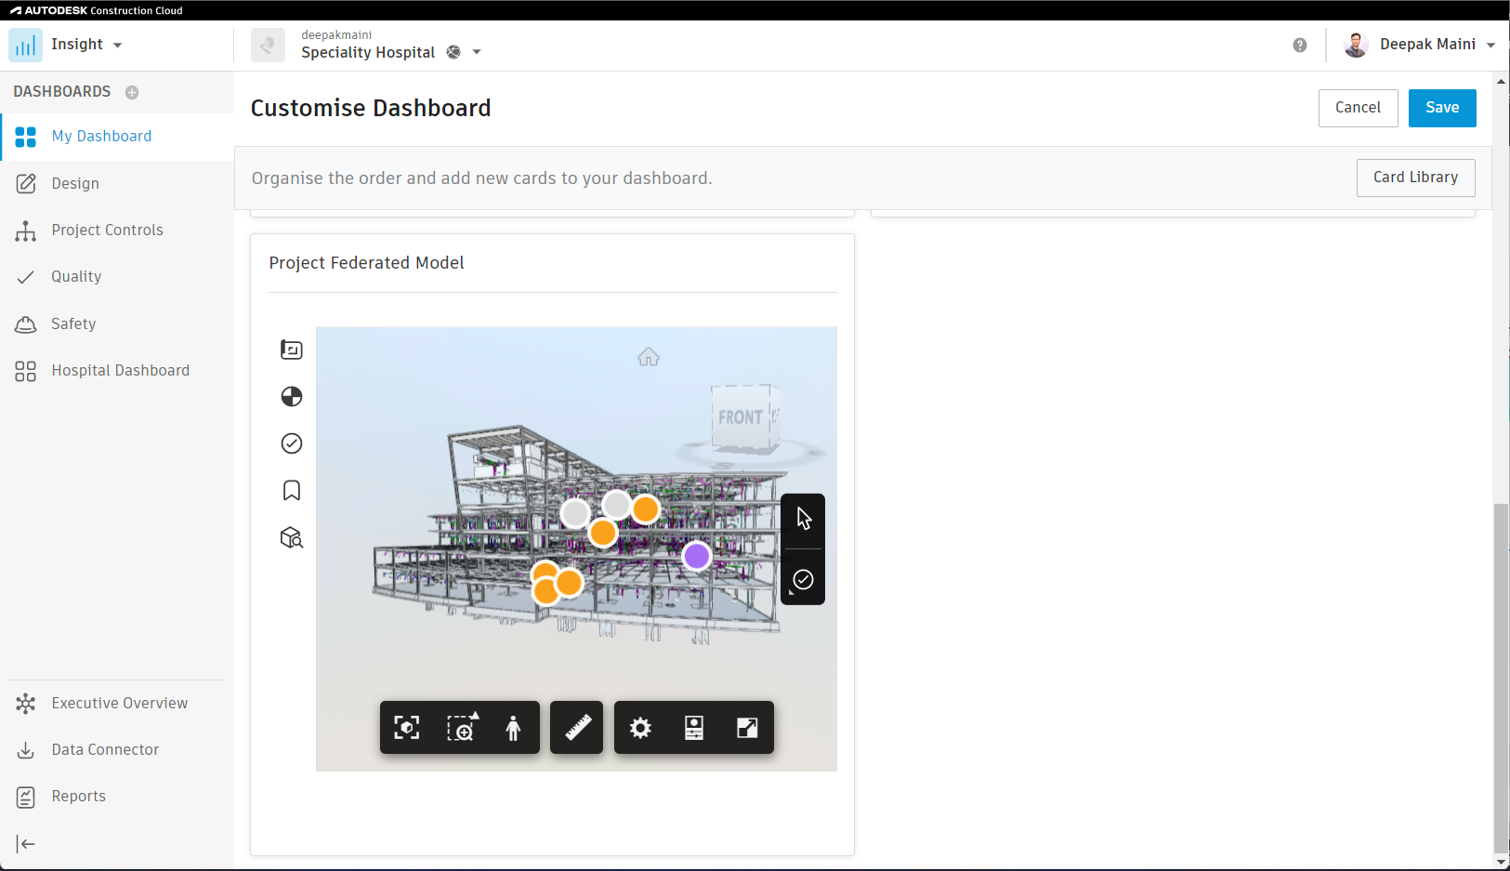Select My Dashboard in sidebar
1510x871 pixels.
(x=117, y=137)
